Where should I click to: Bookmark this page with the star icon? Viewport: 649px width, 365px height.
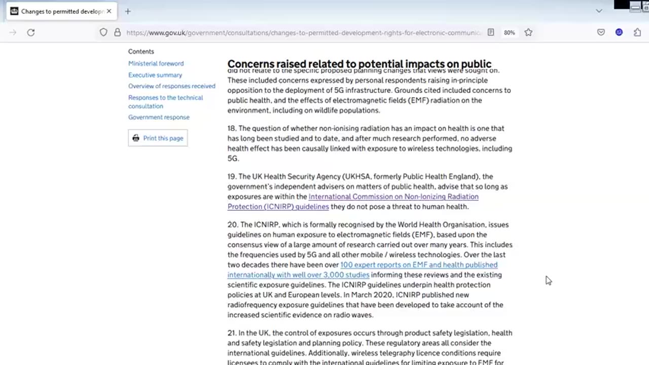528,32
